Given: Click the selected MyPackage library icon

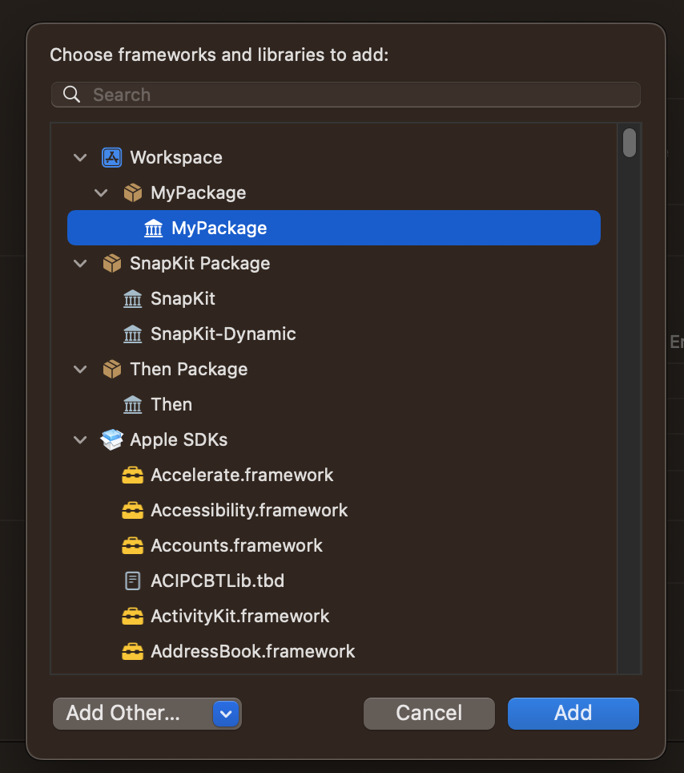Looking at the screenshot, I should point(153,229).
